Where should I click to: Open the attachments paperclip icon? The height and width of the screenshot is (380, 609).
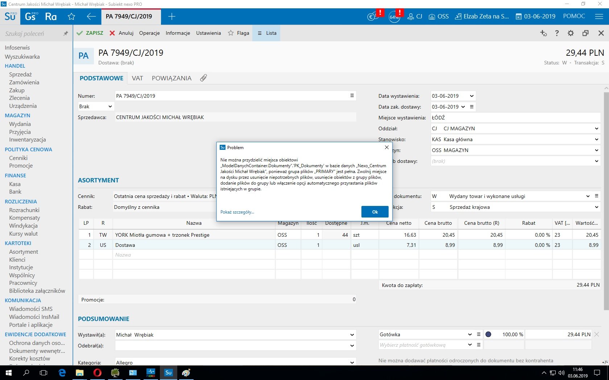(x=203, y=78)
